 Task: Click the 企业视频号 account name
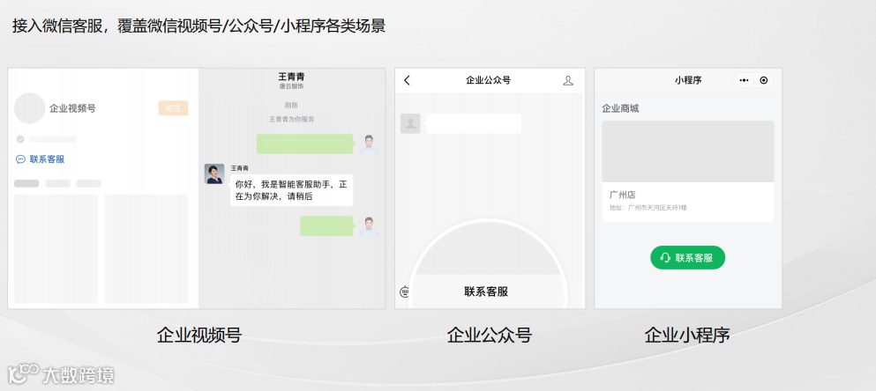tap(72, 108)
